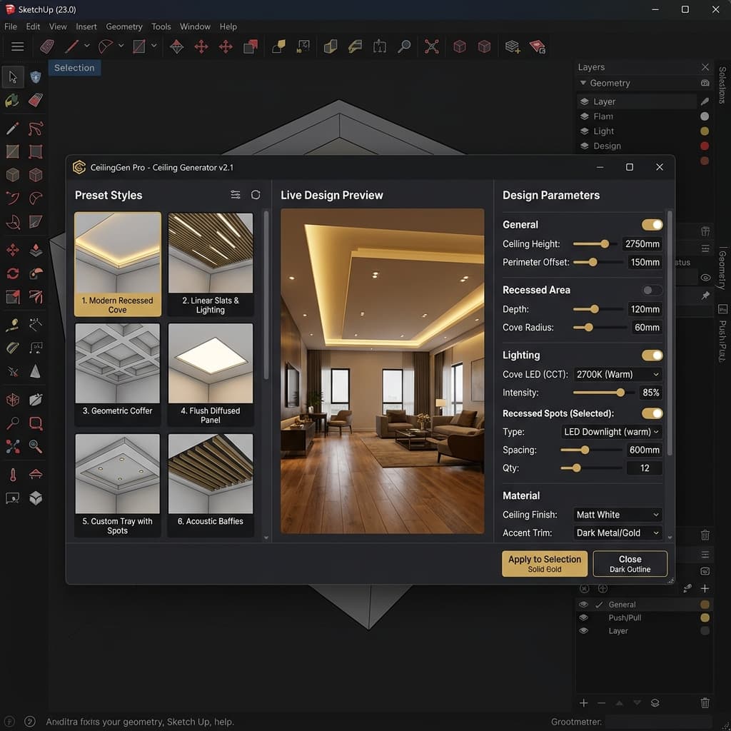Choose the Acoustic Baffles preset
This screenshot has height=731, width=731.
tap(211, 485)
